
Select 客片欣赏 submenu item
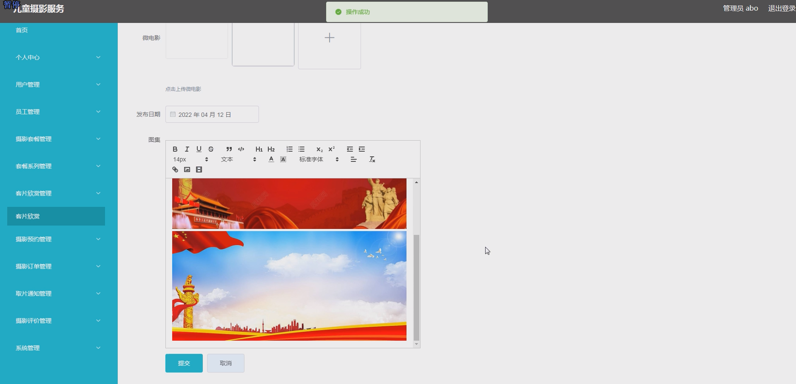[56, 216]
